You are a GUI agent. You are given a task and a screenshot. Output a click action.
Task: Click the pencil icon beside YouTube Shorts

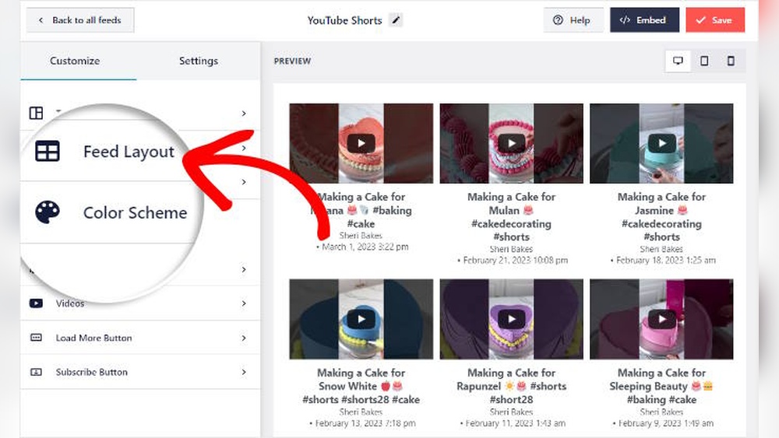396,20
